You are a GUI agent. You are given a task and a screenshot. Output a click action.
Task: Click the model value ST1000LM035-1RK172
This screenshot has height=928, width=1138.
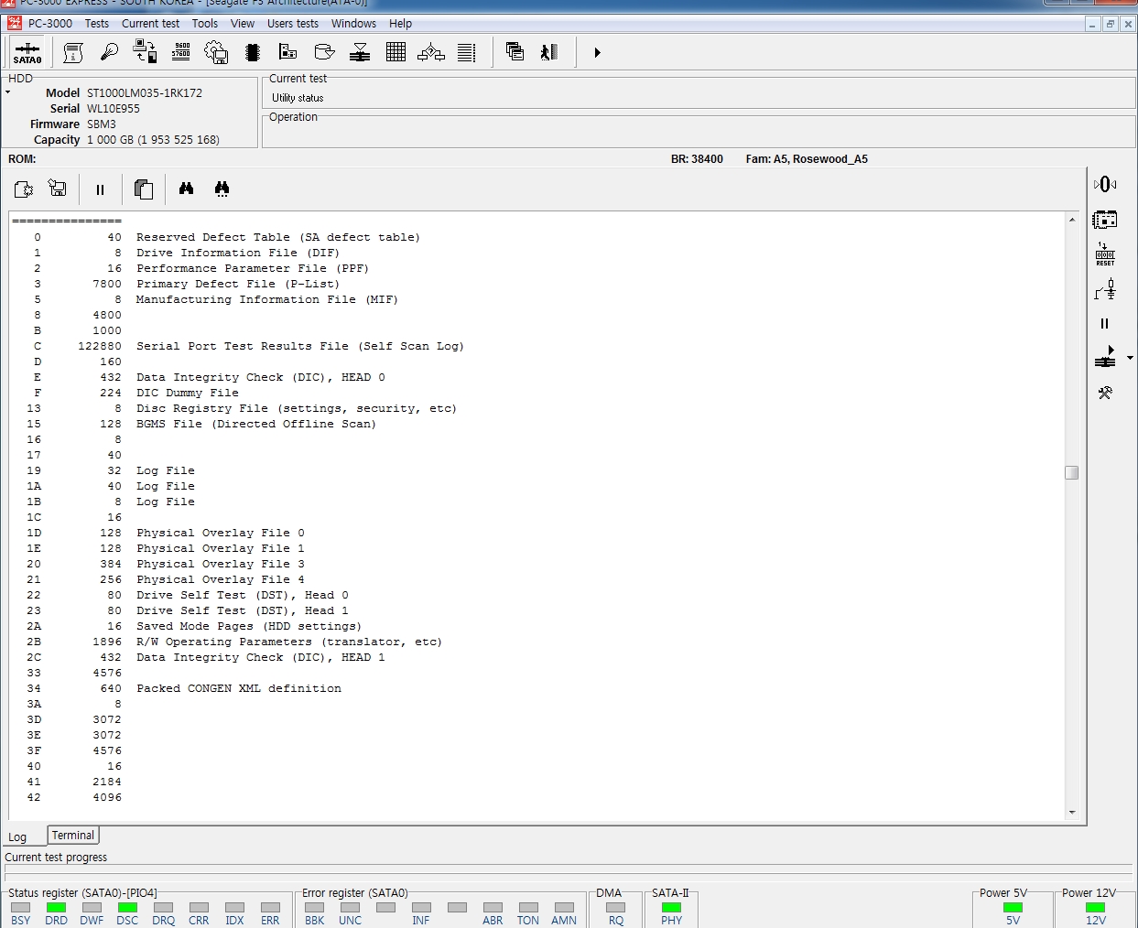coord(145,93)
